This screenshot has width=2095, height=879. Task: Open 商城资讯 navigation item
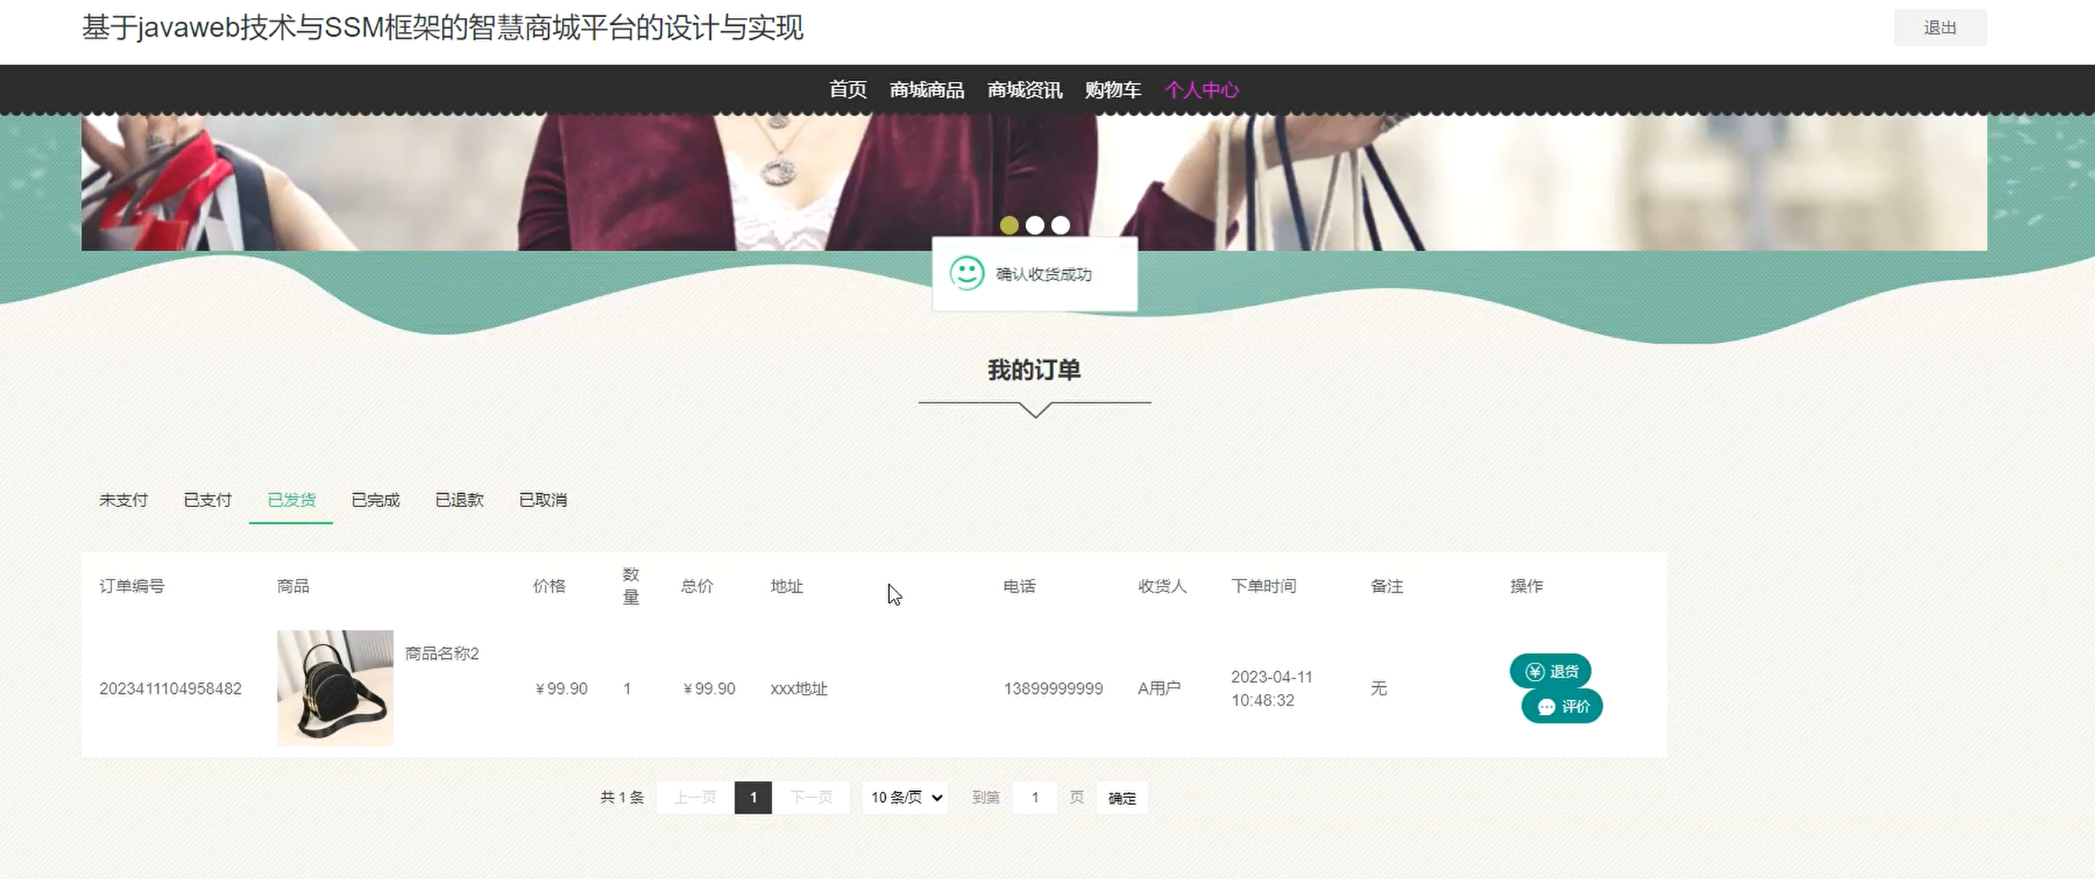point(1024,89)
